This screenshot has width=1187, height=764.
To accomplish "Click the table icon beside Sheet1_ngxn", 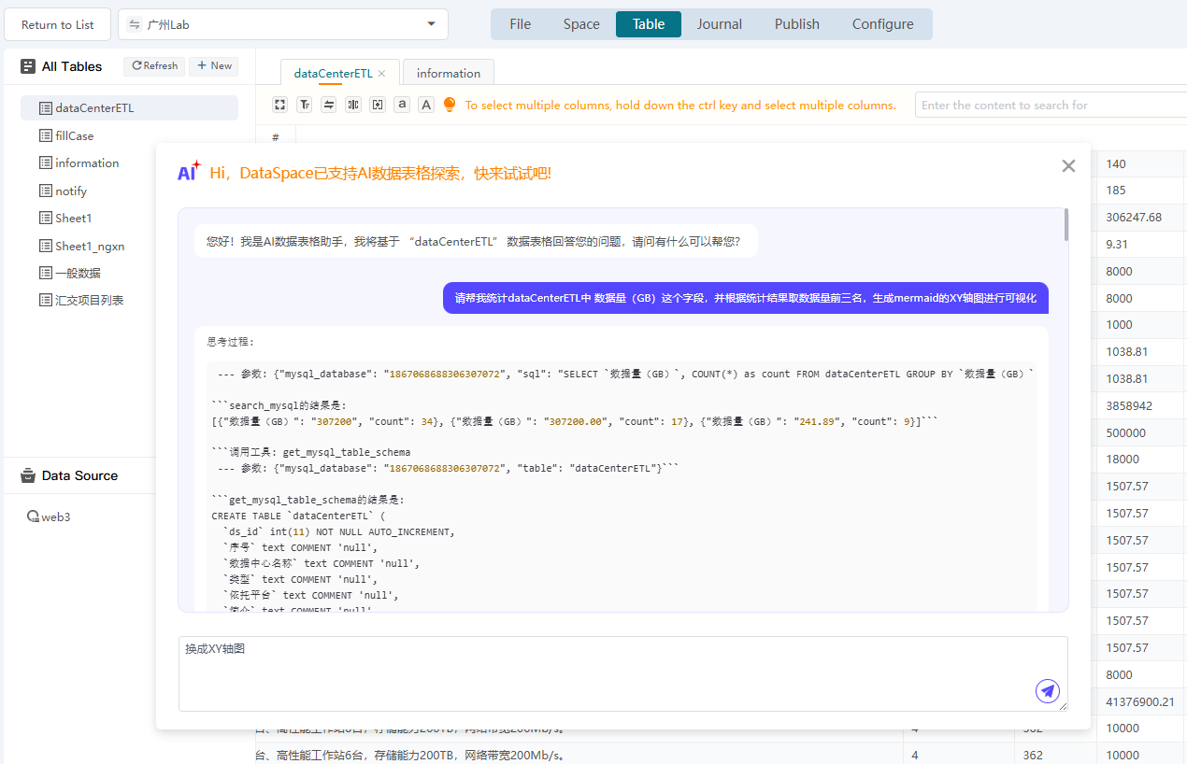I will pyautogui.click(x=46, y=246).
